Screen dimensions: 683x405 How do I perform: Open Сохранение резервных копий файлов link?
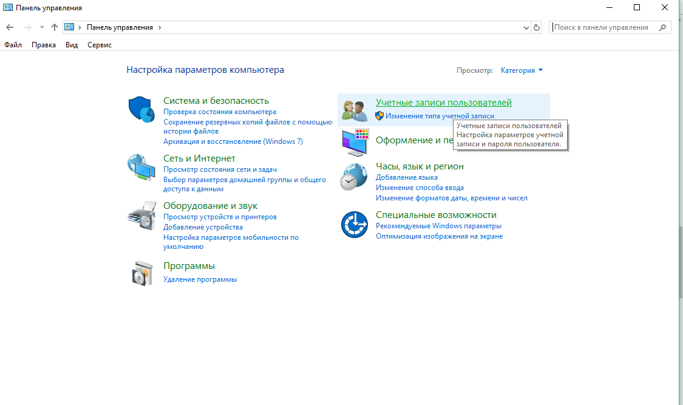(x=248, y=127)
